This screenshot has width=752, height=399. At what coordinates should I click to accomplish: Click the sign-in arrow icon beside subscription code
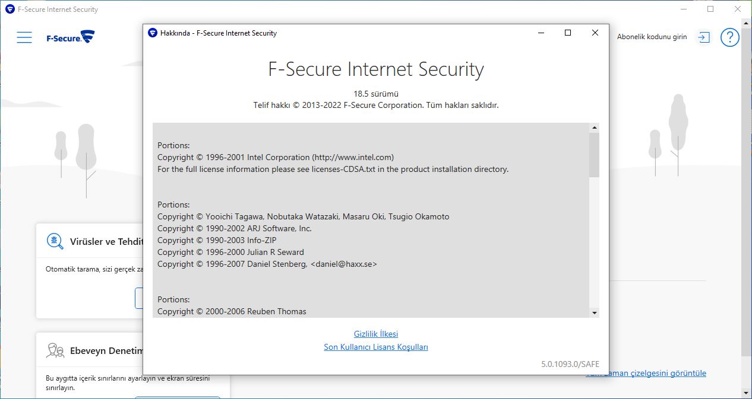coord(703,37)
